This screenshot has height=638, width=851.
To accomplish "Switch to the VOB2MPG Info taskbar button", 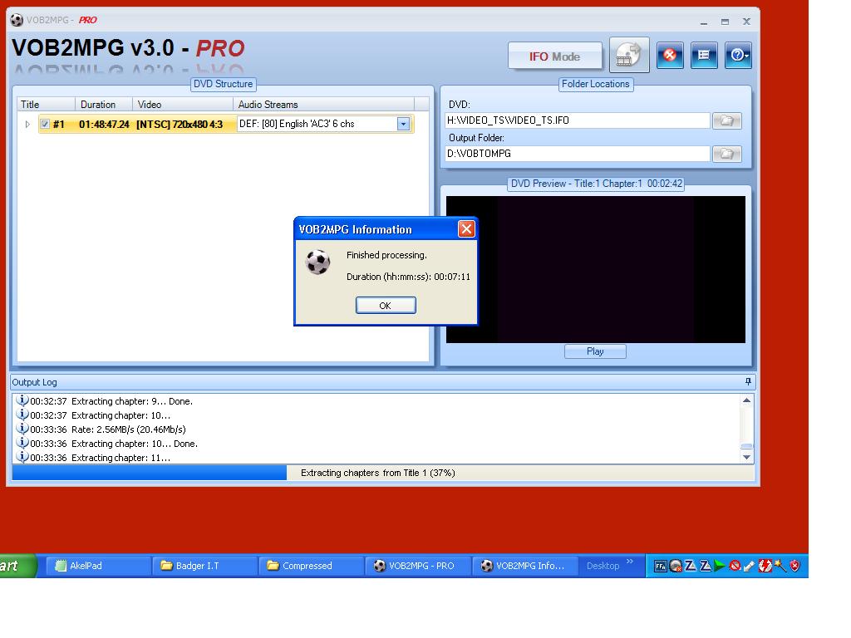I will tap(524, 566).
